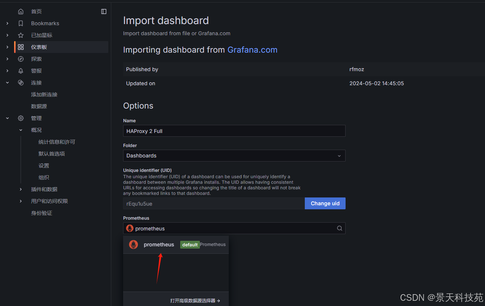Go to 添加新连接
Image resolution: width=485 pixels, height=306 pixels.
tap(44, 94)
